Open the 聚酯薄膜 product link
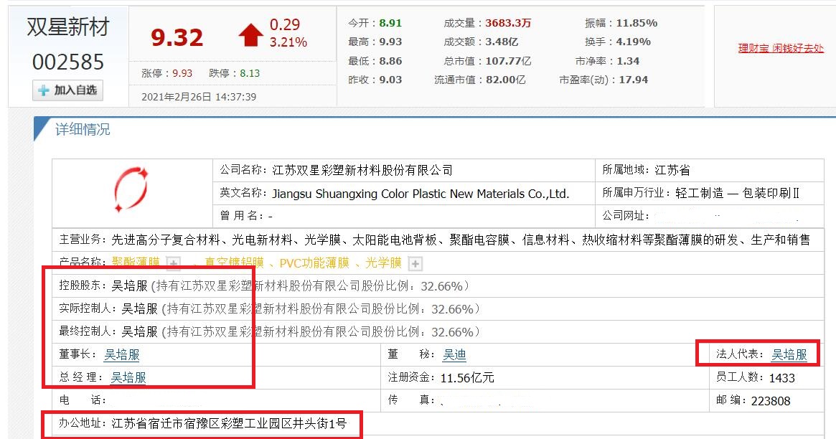Screen dimensions: 836x439 [x=136, y=263]
